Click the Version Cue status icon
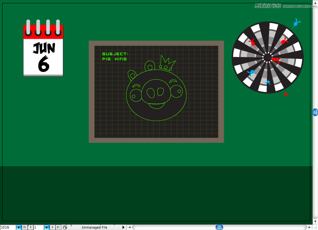318x230 pixels. (65, 227)
